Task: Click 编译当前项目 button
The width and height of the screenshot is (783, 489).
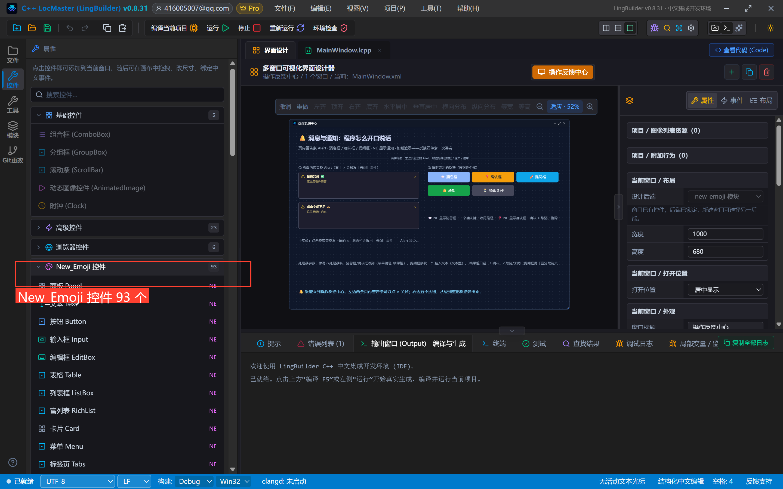Action: [174, 28]
